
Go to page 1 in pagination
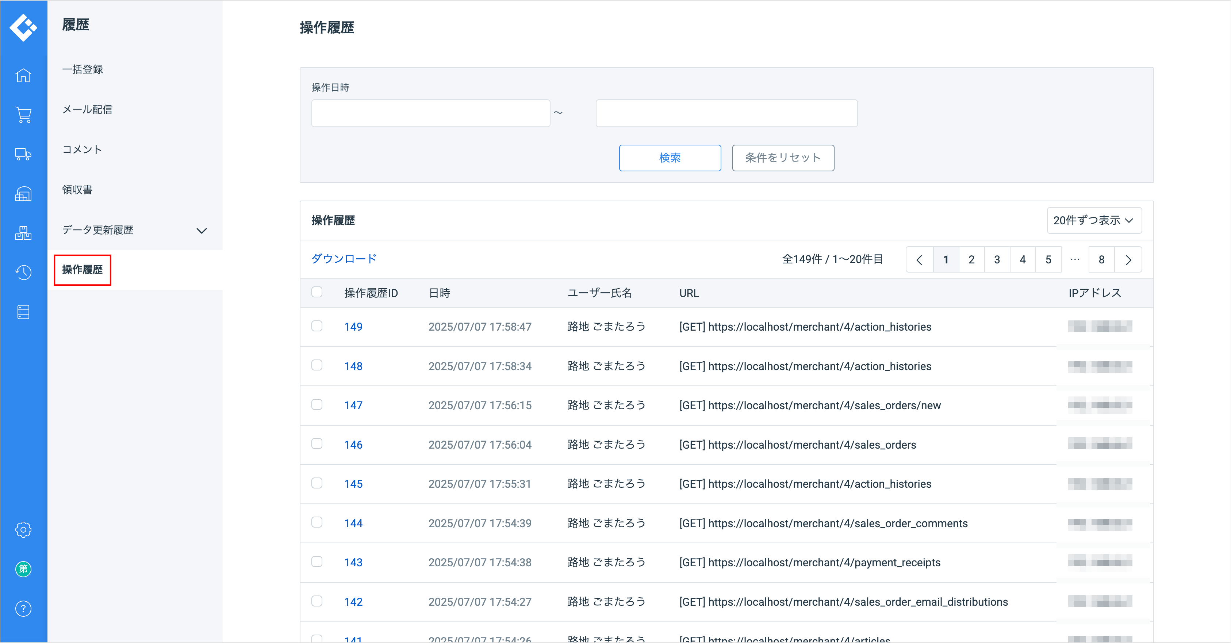(946, 260)
